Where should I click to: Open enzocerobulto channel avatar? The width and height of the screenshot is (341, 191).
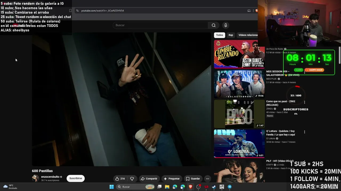coord(35,178)
